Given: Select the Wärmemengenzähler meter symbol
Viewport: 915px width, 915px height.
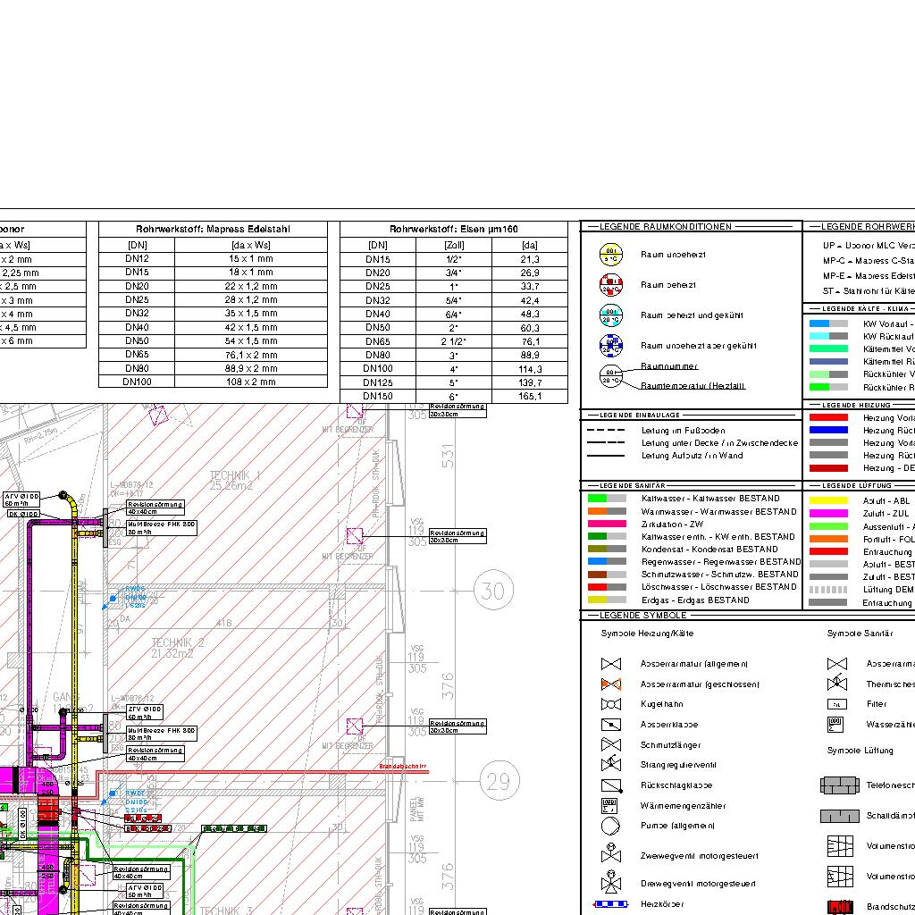Looking at the screenshot, I should pyautogui.click(x=611, y=806).
